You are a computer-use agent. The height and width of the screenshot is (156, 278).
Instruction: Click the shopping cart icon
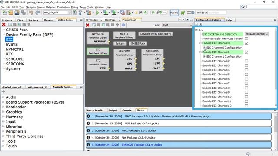pos(183,13)
